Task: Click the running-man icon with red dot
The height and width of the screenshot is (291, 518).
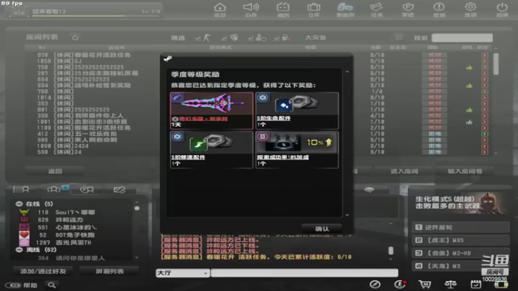Action: tap(400, 284)
